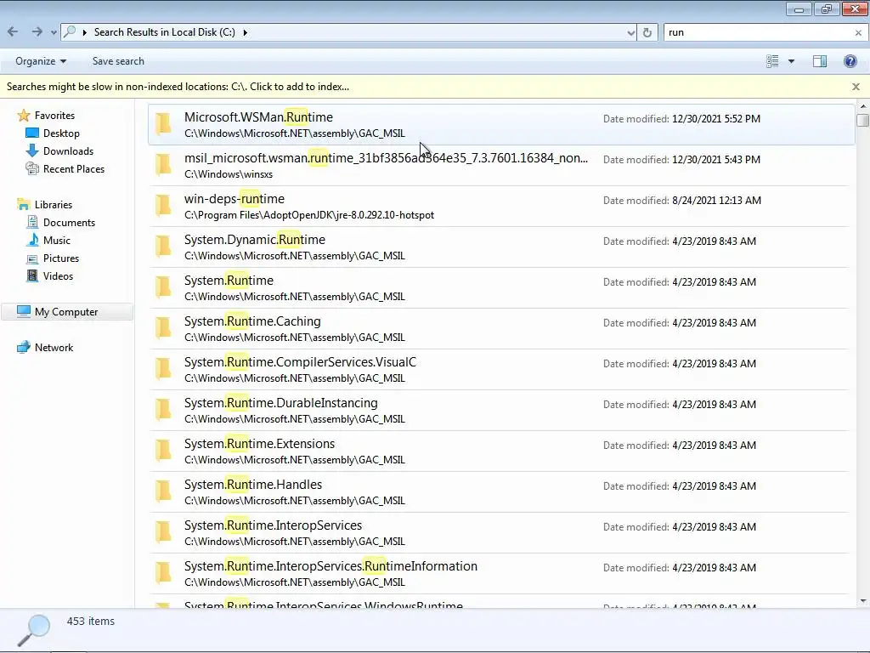This screenshot has height=653, width=870.
Task: Open the Videos library
Action: tap(58, 276)
